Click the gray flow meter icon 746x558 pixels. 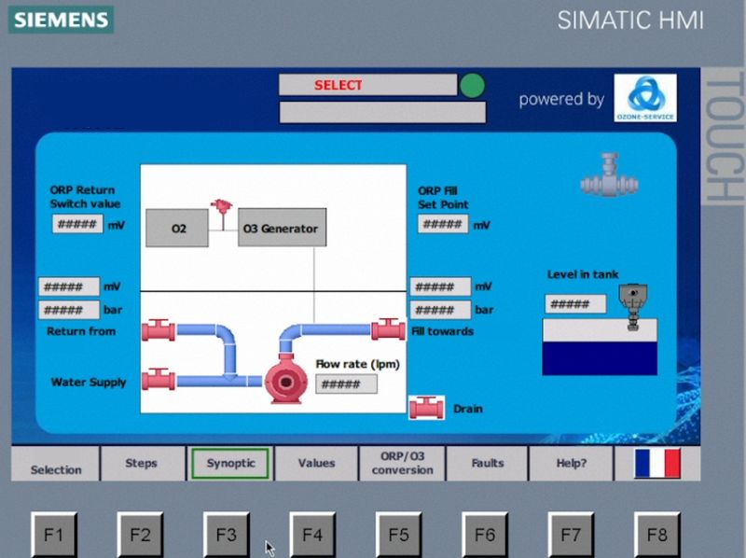[x=610, y=174]
